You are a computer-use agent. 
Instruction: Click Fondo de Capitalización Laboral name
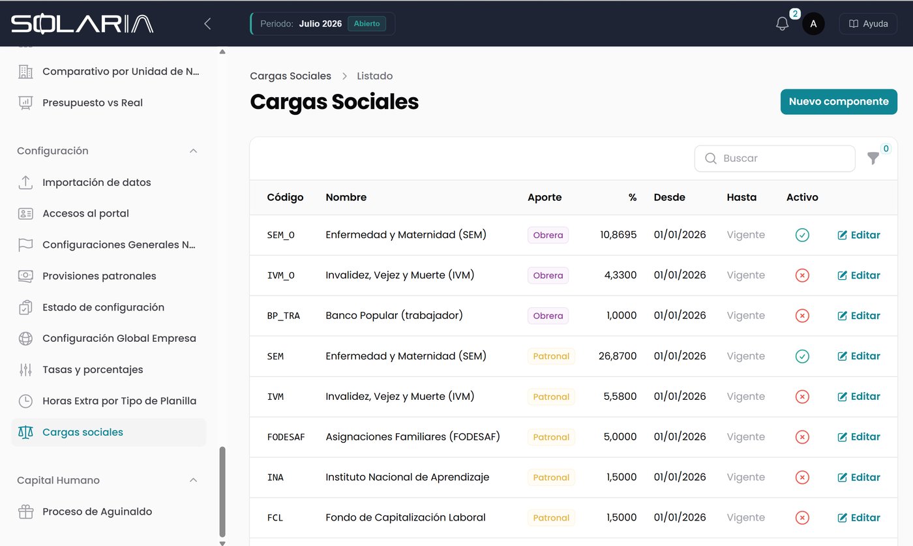tap(405, 517)
